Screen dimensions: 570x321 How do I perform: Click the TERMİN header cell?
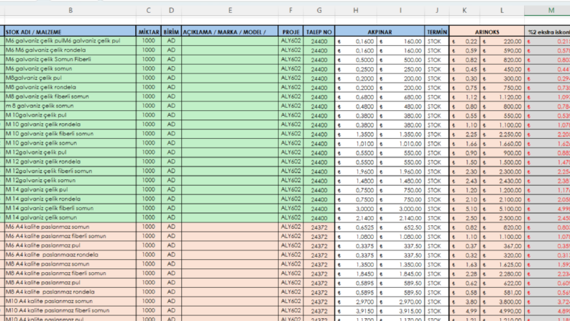pyautogui.click(x=437, y=32)
